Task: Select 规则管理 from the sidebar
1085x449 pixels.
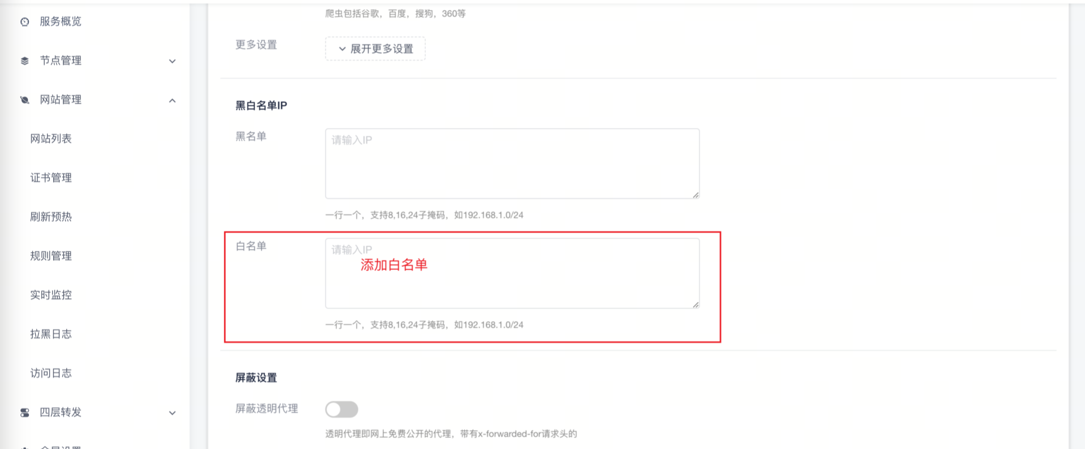Action: pyautogui.click(x=51, y=256)
